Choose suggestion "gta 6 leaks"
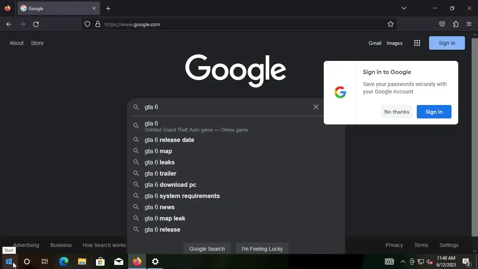Viewport: 478px width, 269px height. (x=236, y=162)
